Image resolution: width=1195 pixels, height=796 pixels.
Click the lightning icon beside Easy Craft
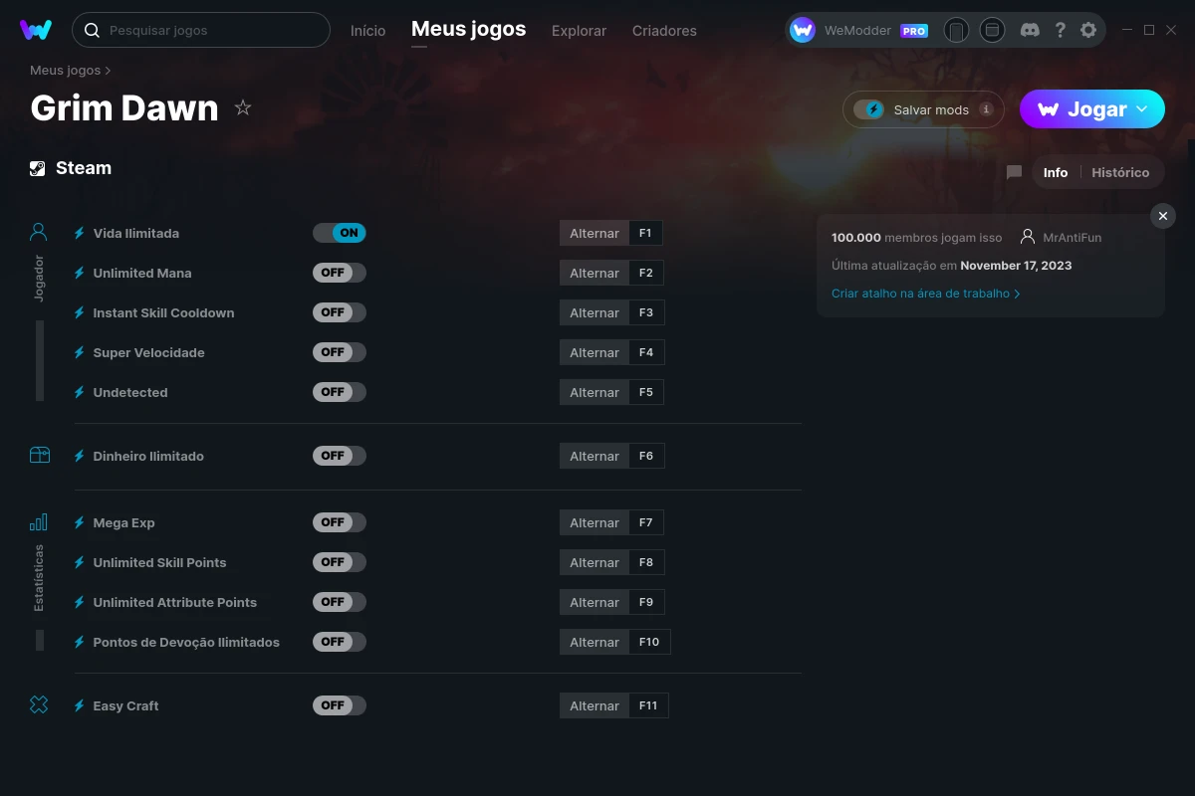point(80,705)
